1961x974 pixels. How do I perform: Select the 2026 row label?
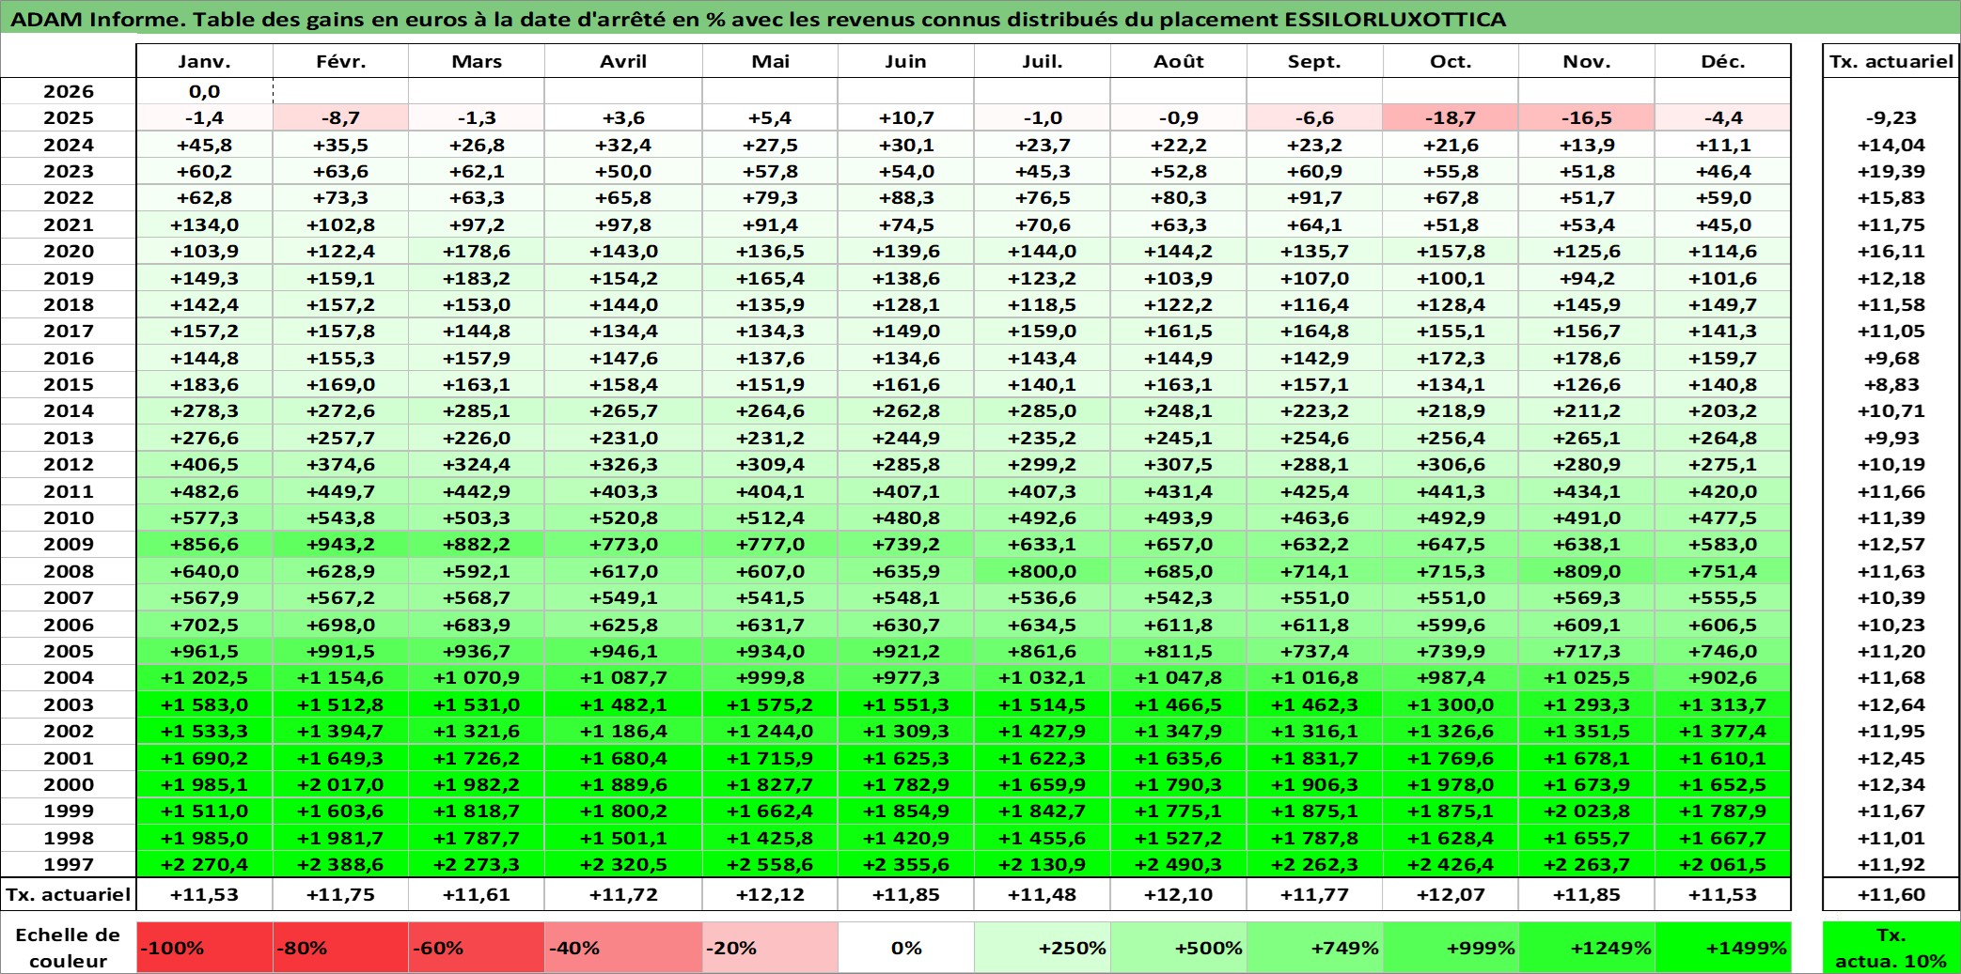tap(69, 91)
